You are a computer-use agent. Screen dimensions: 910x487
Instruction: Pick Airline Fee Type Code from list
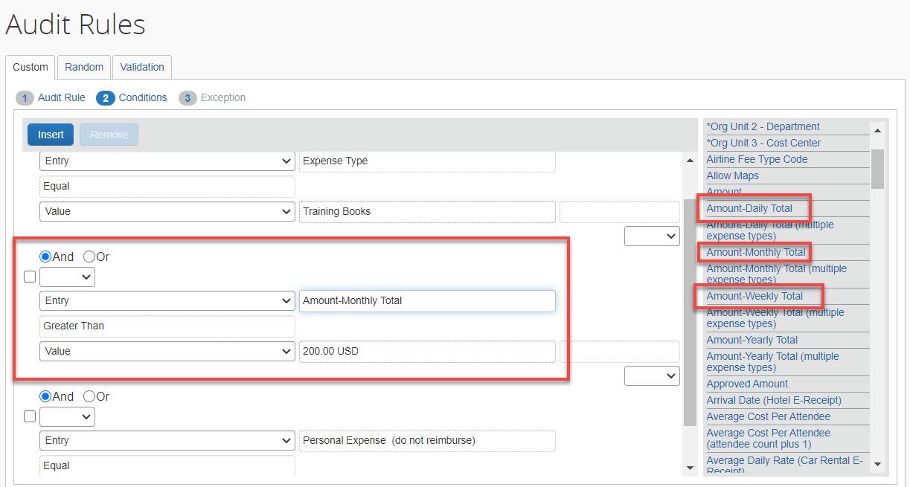757,159
